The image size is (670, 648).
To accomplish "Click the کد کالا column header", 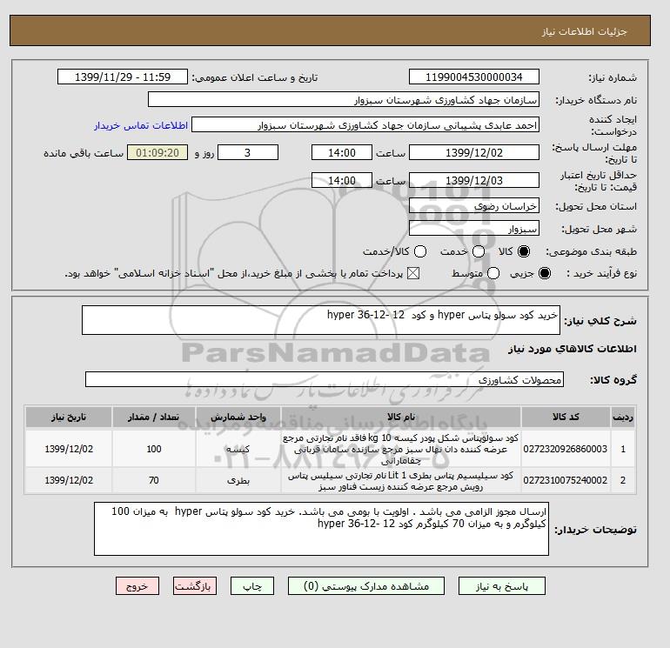I will pos(566,418).
